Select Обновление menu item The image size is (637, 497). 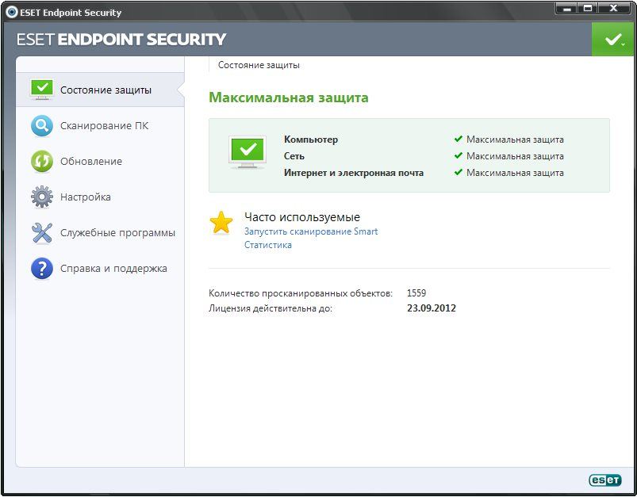pos(91,162)
